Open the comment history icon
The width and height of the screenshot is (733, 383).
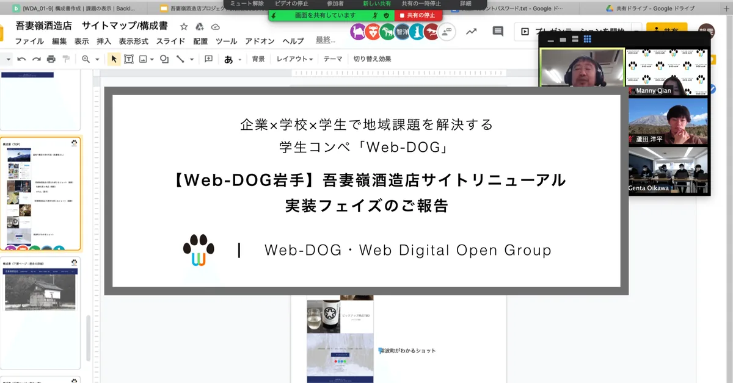coord(498,32)
